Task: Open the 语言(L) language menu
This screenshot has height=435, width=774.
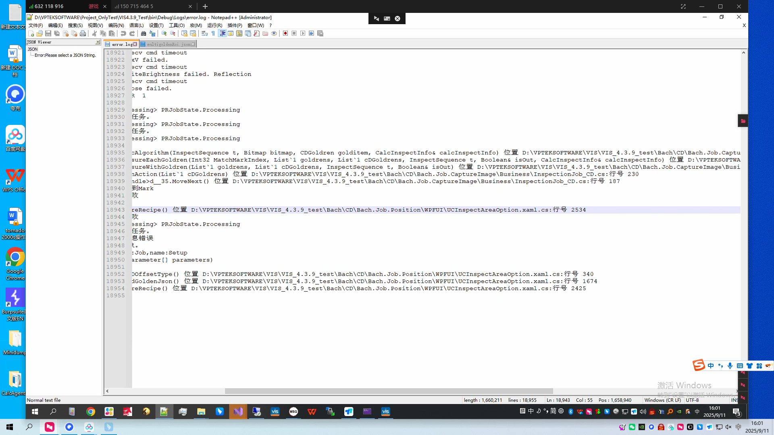Action: coord(136,25)
